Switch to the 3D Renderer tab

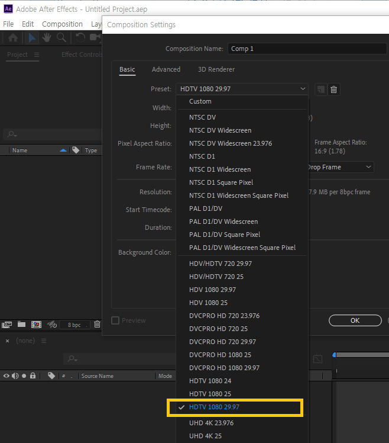(x=216, y=69)
